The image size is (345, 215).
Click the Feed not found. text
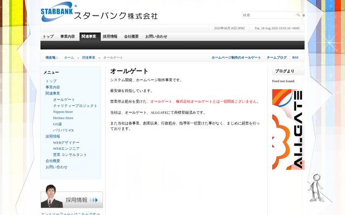coord(284,81)
